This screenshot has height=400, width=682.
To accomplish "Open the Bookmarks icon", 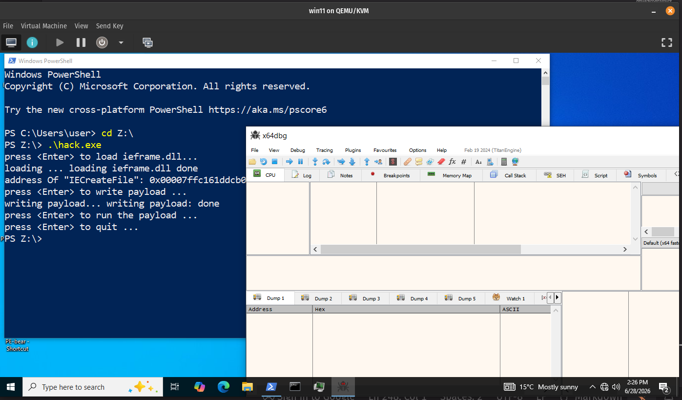I will pyautogui.click(x=441, y=162).
